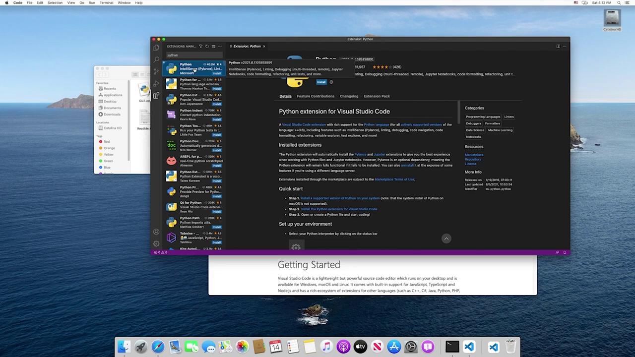Install the Python Indent extension
The image size is (635, 357).
[x=217, y=119]
